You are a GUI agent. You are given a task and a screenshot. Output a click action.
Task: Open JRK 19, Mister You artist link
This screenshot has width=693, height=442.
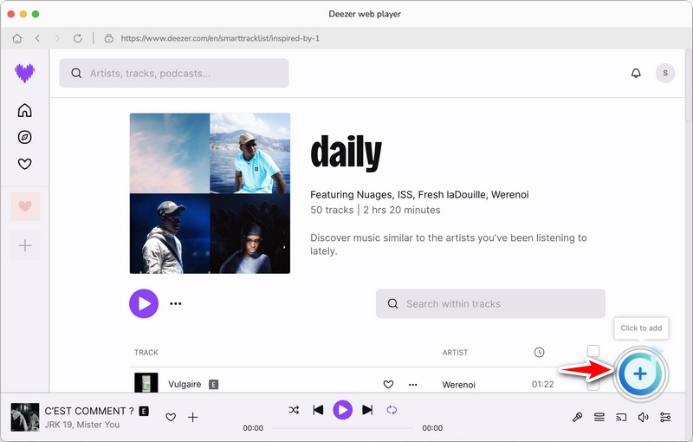[x=82, y=425]
